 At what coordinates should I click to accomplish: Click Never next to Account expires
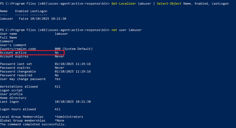(59, 56)
